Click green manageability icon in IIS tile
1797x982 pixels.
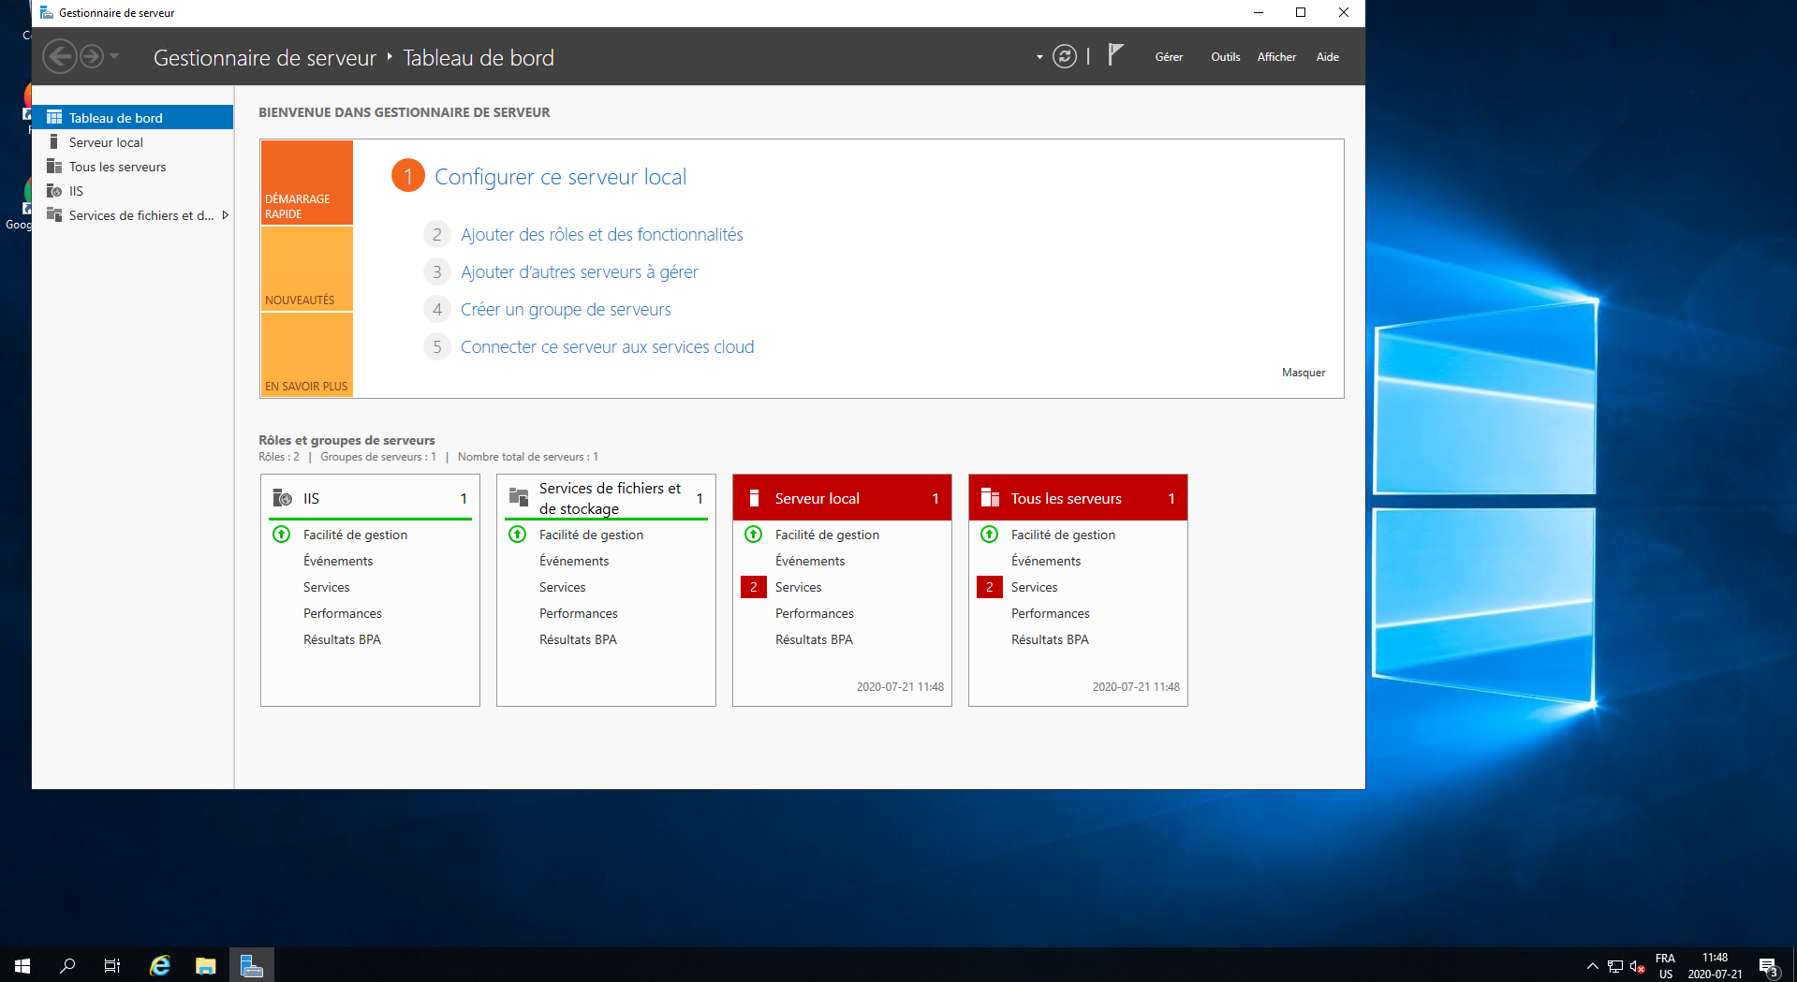pyautogui.click(x=281, y=535)
